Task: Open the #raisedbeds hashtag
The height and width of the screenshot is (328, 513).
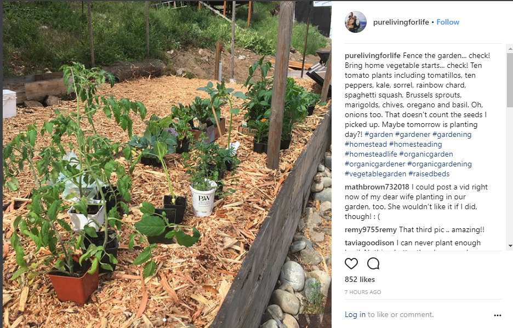Action: (x=429, y=174)
